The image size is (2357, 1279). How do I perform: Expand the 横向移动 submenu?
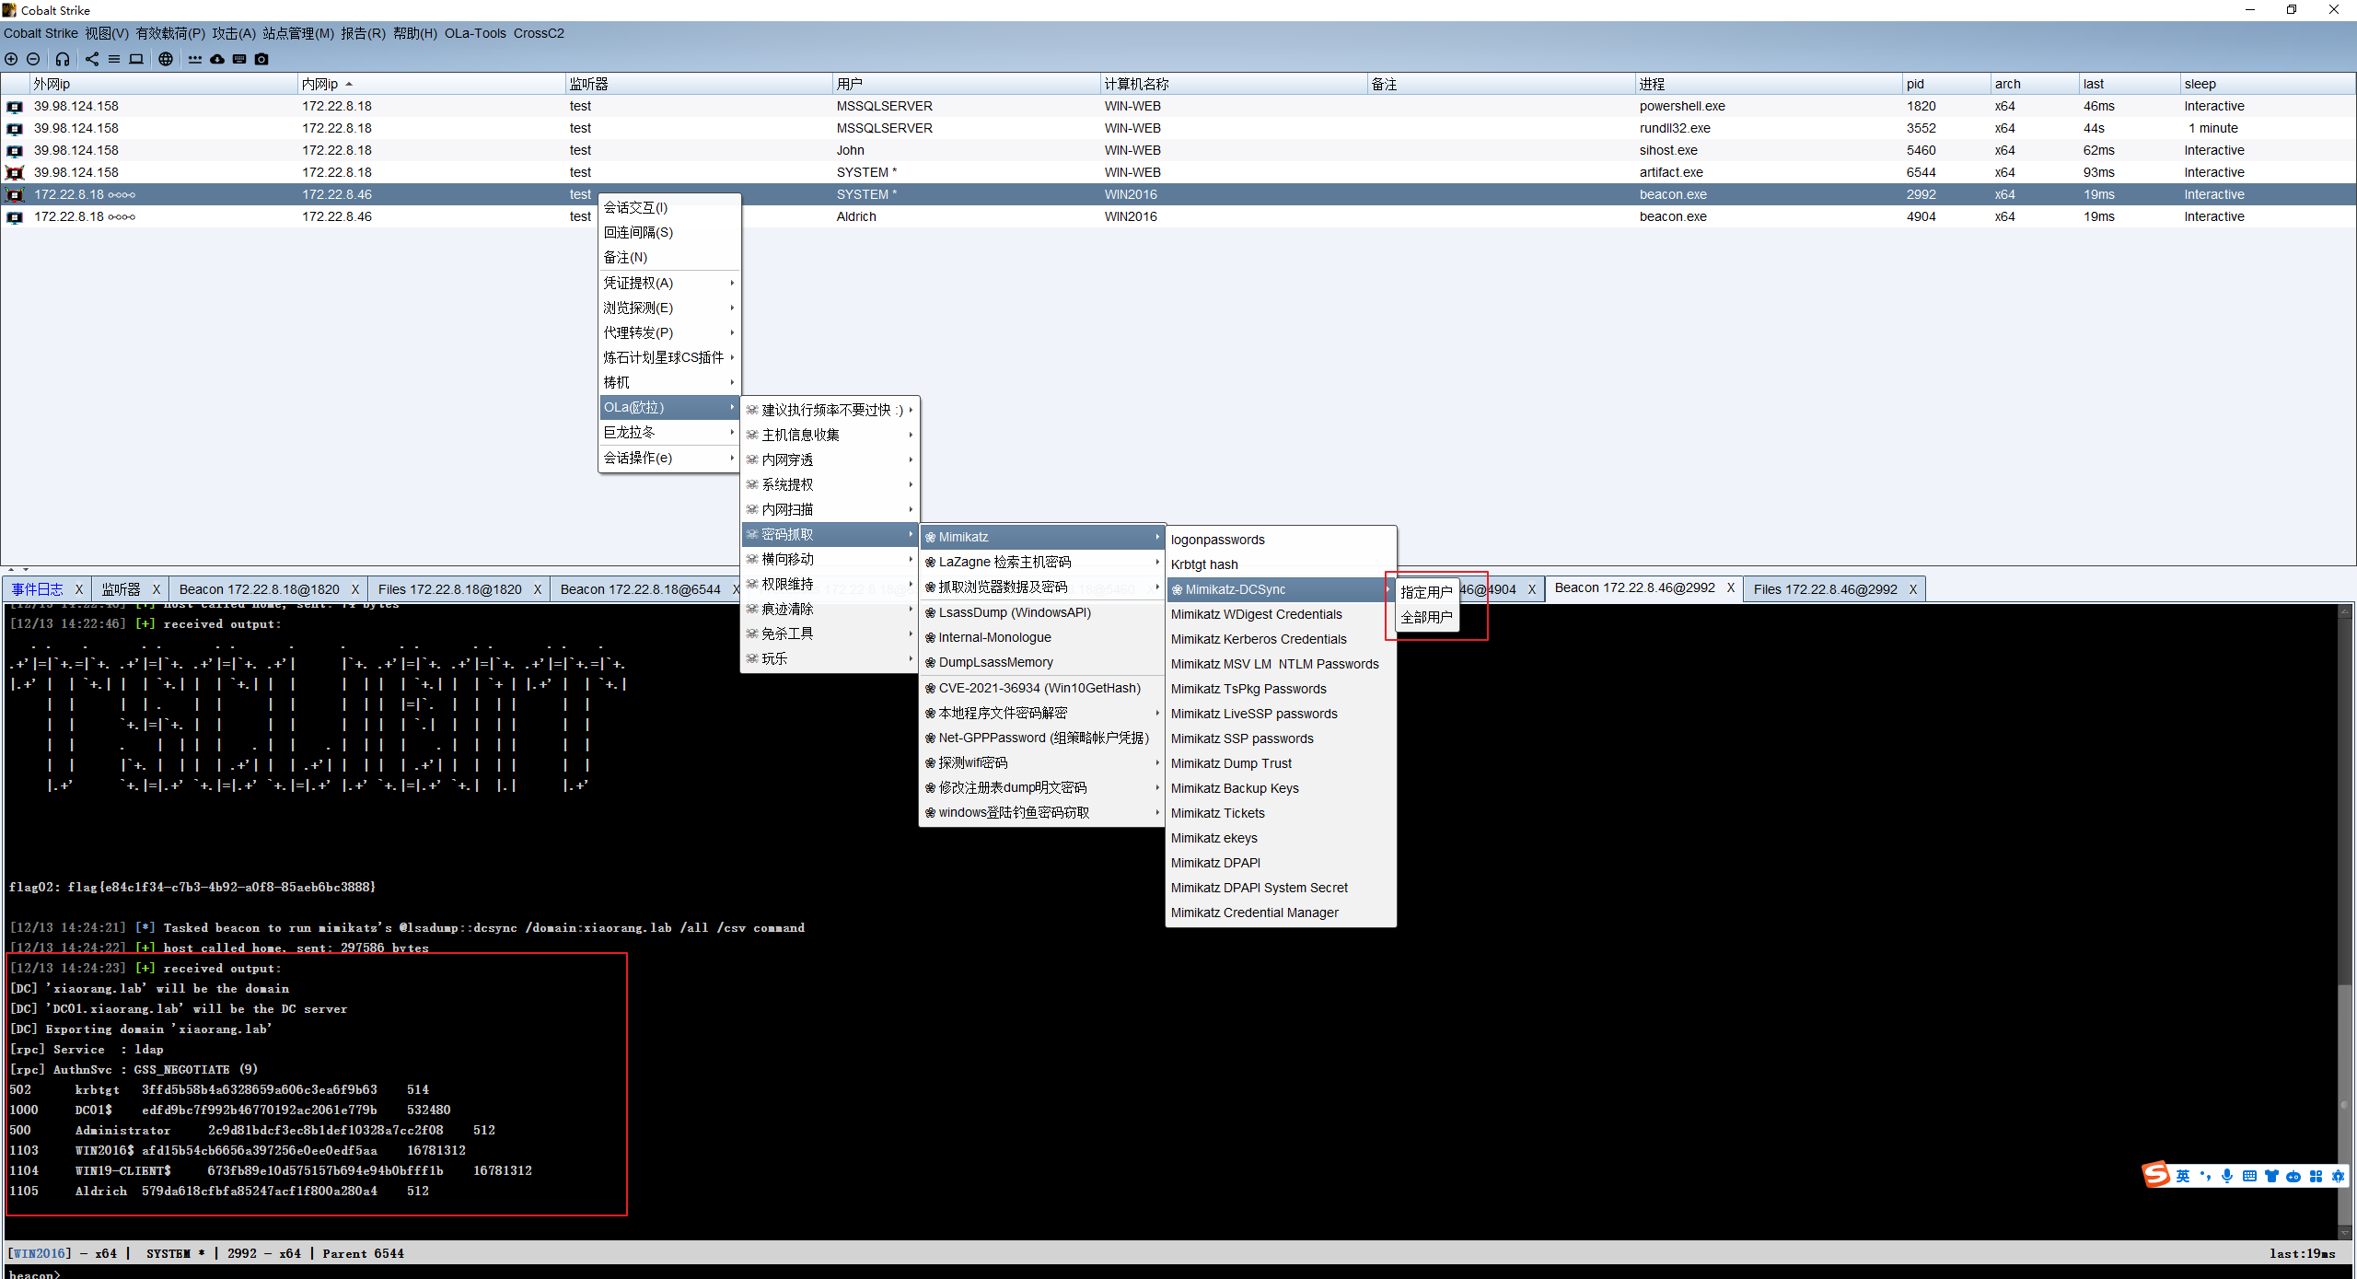[830, 559]
